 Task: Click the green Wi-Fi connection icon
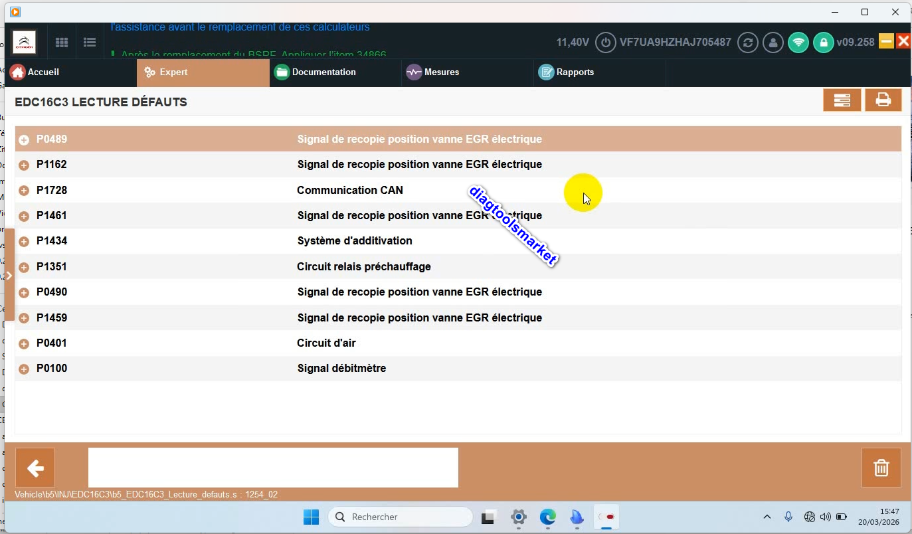pyautogui.click(x=798, y=42)
